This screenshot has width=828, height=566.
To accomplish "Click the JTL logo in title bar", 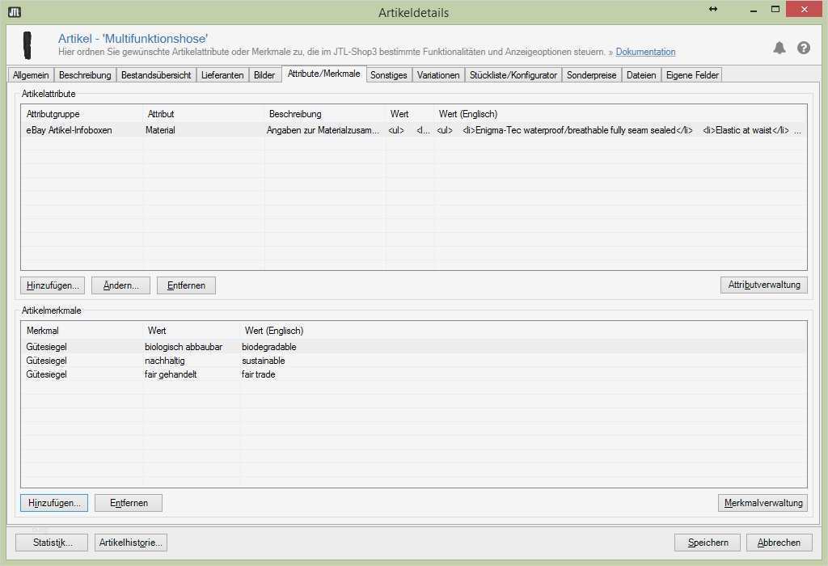I will pos(15,11).
